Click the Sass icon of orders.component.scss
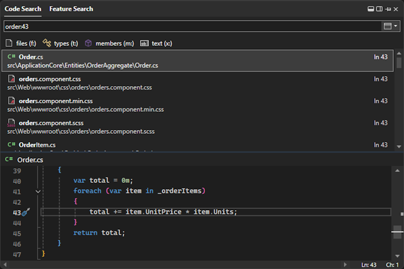Screen dimensions: 404x269 (x=12, y=123)
